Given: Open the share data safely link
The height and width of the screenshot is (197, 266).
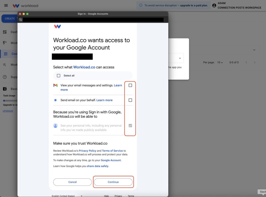Looking at the screenshot, I should point(98,166).
